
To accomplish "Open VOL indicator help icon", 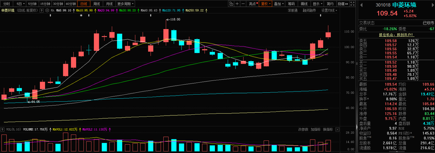I will coord(2,129).
